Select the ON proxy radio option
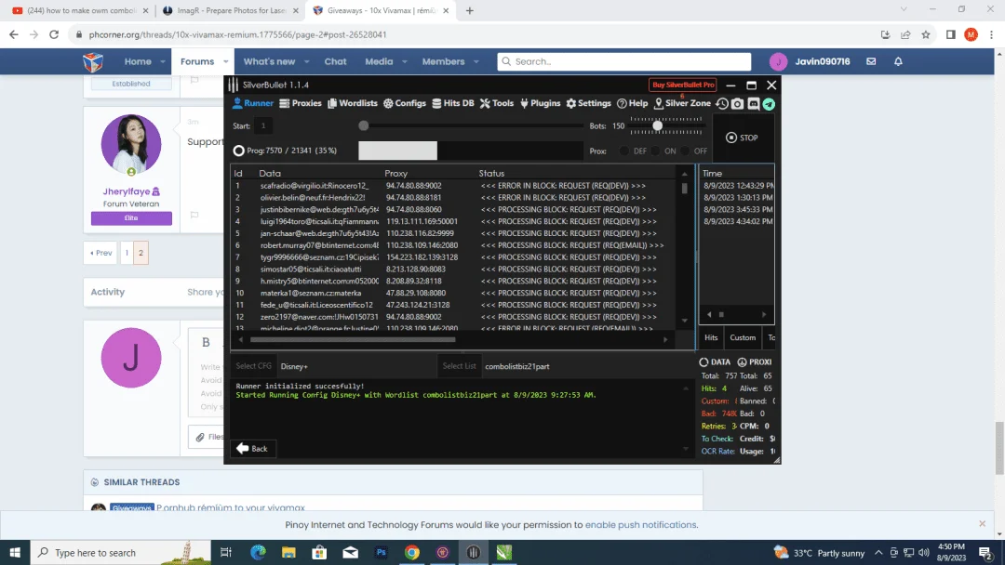The image size is (1005, 565). [x=655, y=151]
